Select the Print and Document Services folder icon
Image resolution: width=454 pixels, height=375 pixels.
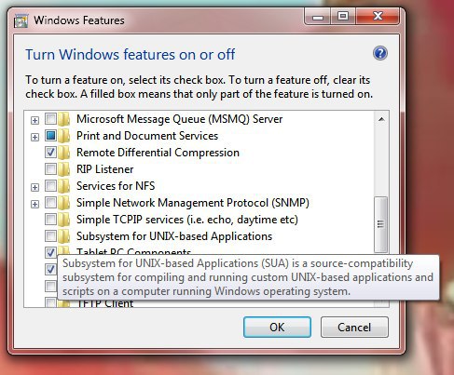pyautogui.click(x=64, y=136)
